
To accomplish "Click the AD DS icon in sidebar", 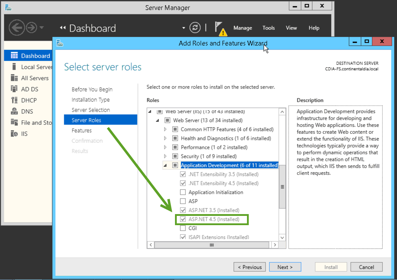I will click(x=14, y=89).
